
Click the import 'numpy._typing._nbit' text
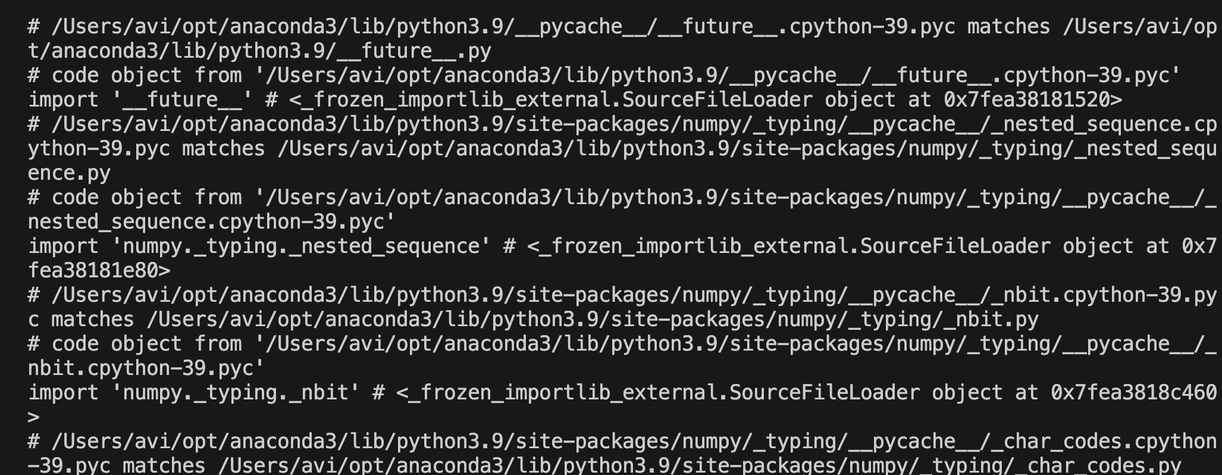[x=194, y=393]
